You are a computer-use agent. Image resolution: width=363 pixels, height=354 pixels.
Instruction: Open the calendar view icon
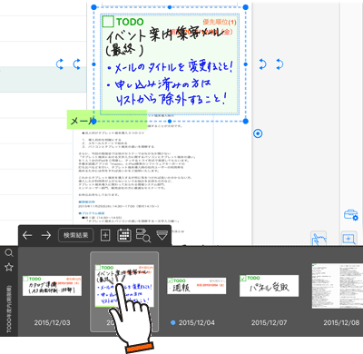(124, 235)
